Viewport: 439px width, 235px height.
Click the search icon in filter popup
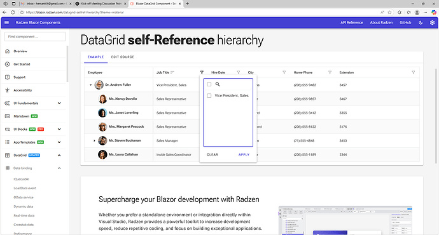coord(218,84)
